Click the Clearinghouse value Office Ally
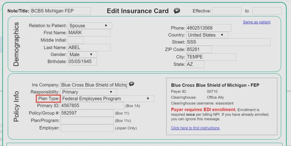 [x=215, y=97]
